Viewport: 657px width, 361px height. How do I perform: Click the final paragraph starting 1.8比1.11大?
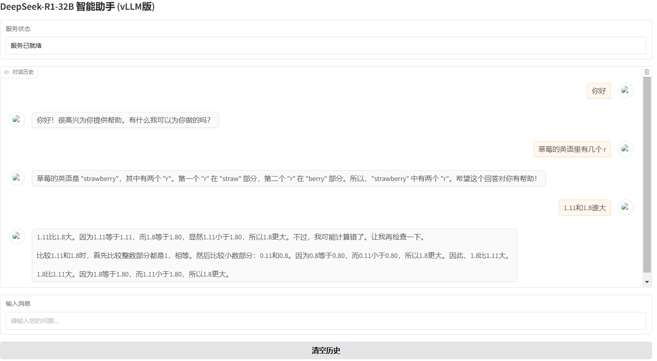click(134, 274)
